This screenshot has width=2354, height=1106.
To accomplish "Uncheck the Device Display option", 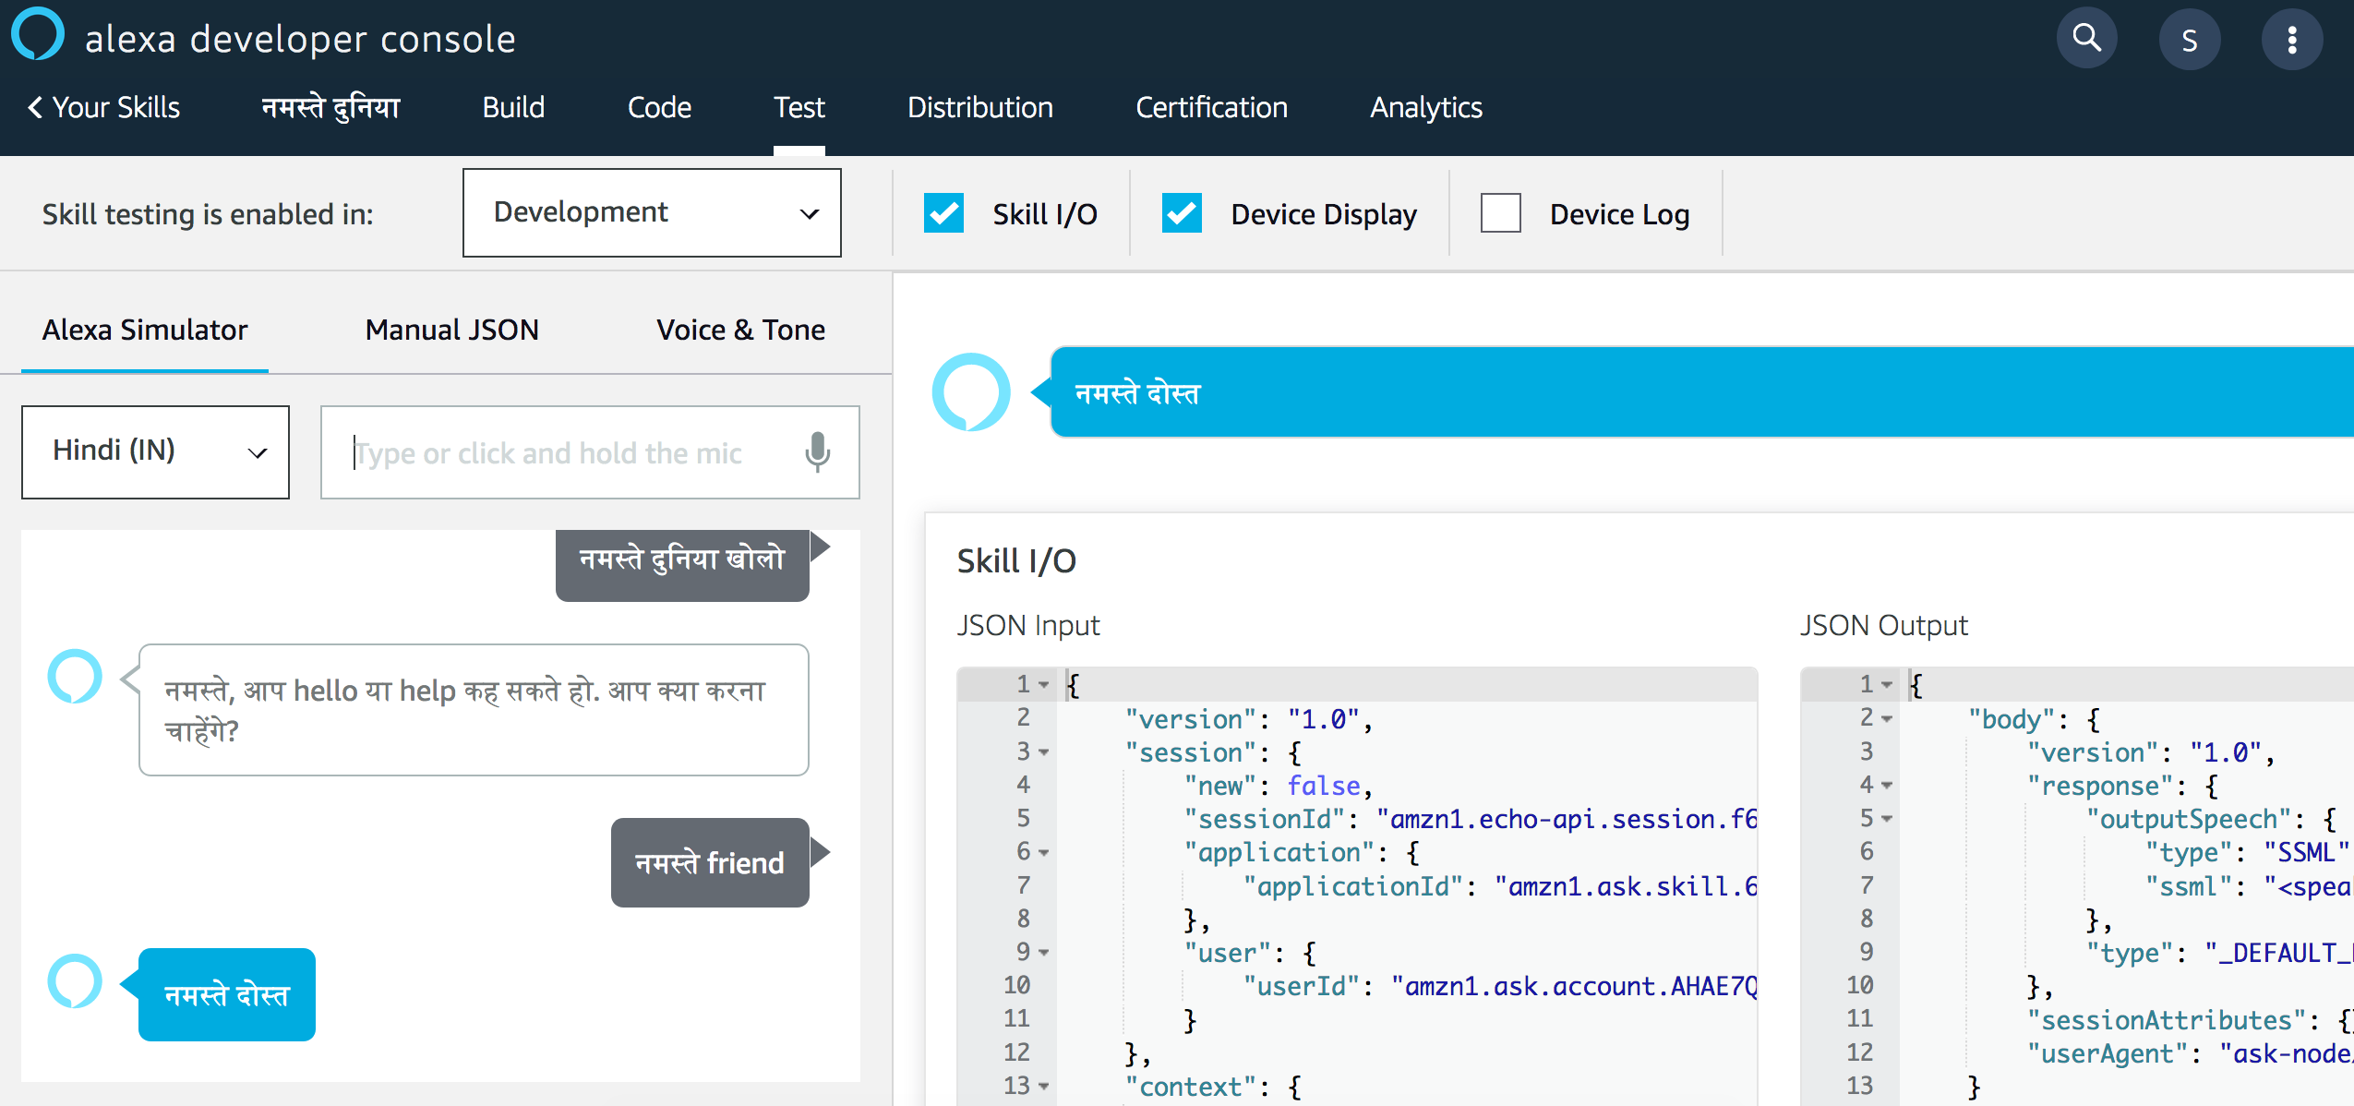I will (1182, 212).
